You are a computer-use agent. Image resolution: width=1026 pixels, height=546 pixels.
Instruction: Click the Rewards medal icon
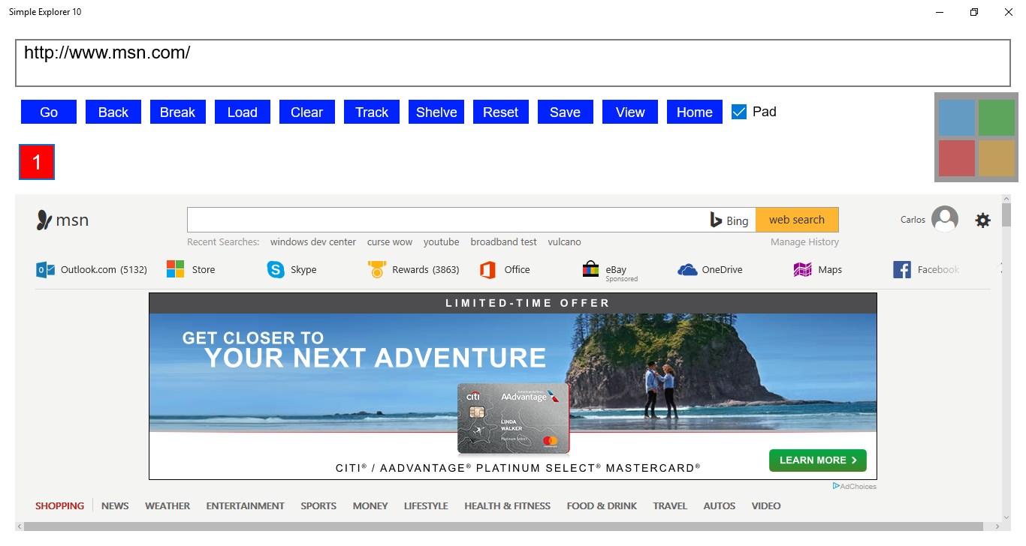pyautogui.click(x=377, y=269)
